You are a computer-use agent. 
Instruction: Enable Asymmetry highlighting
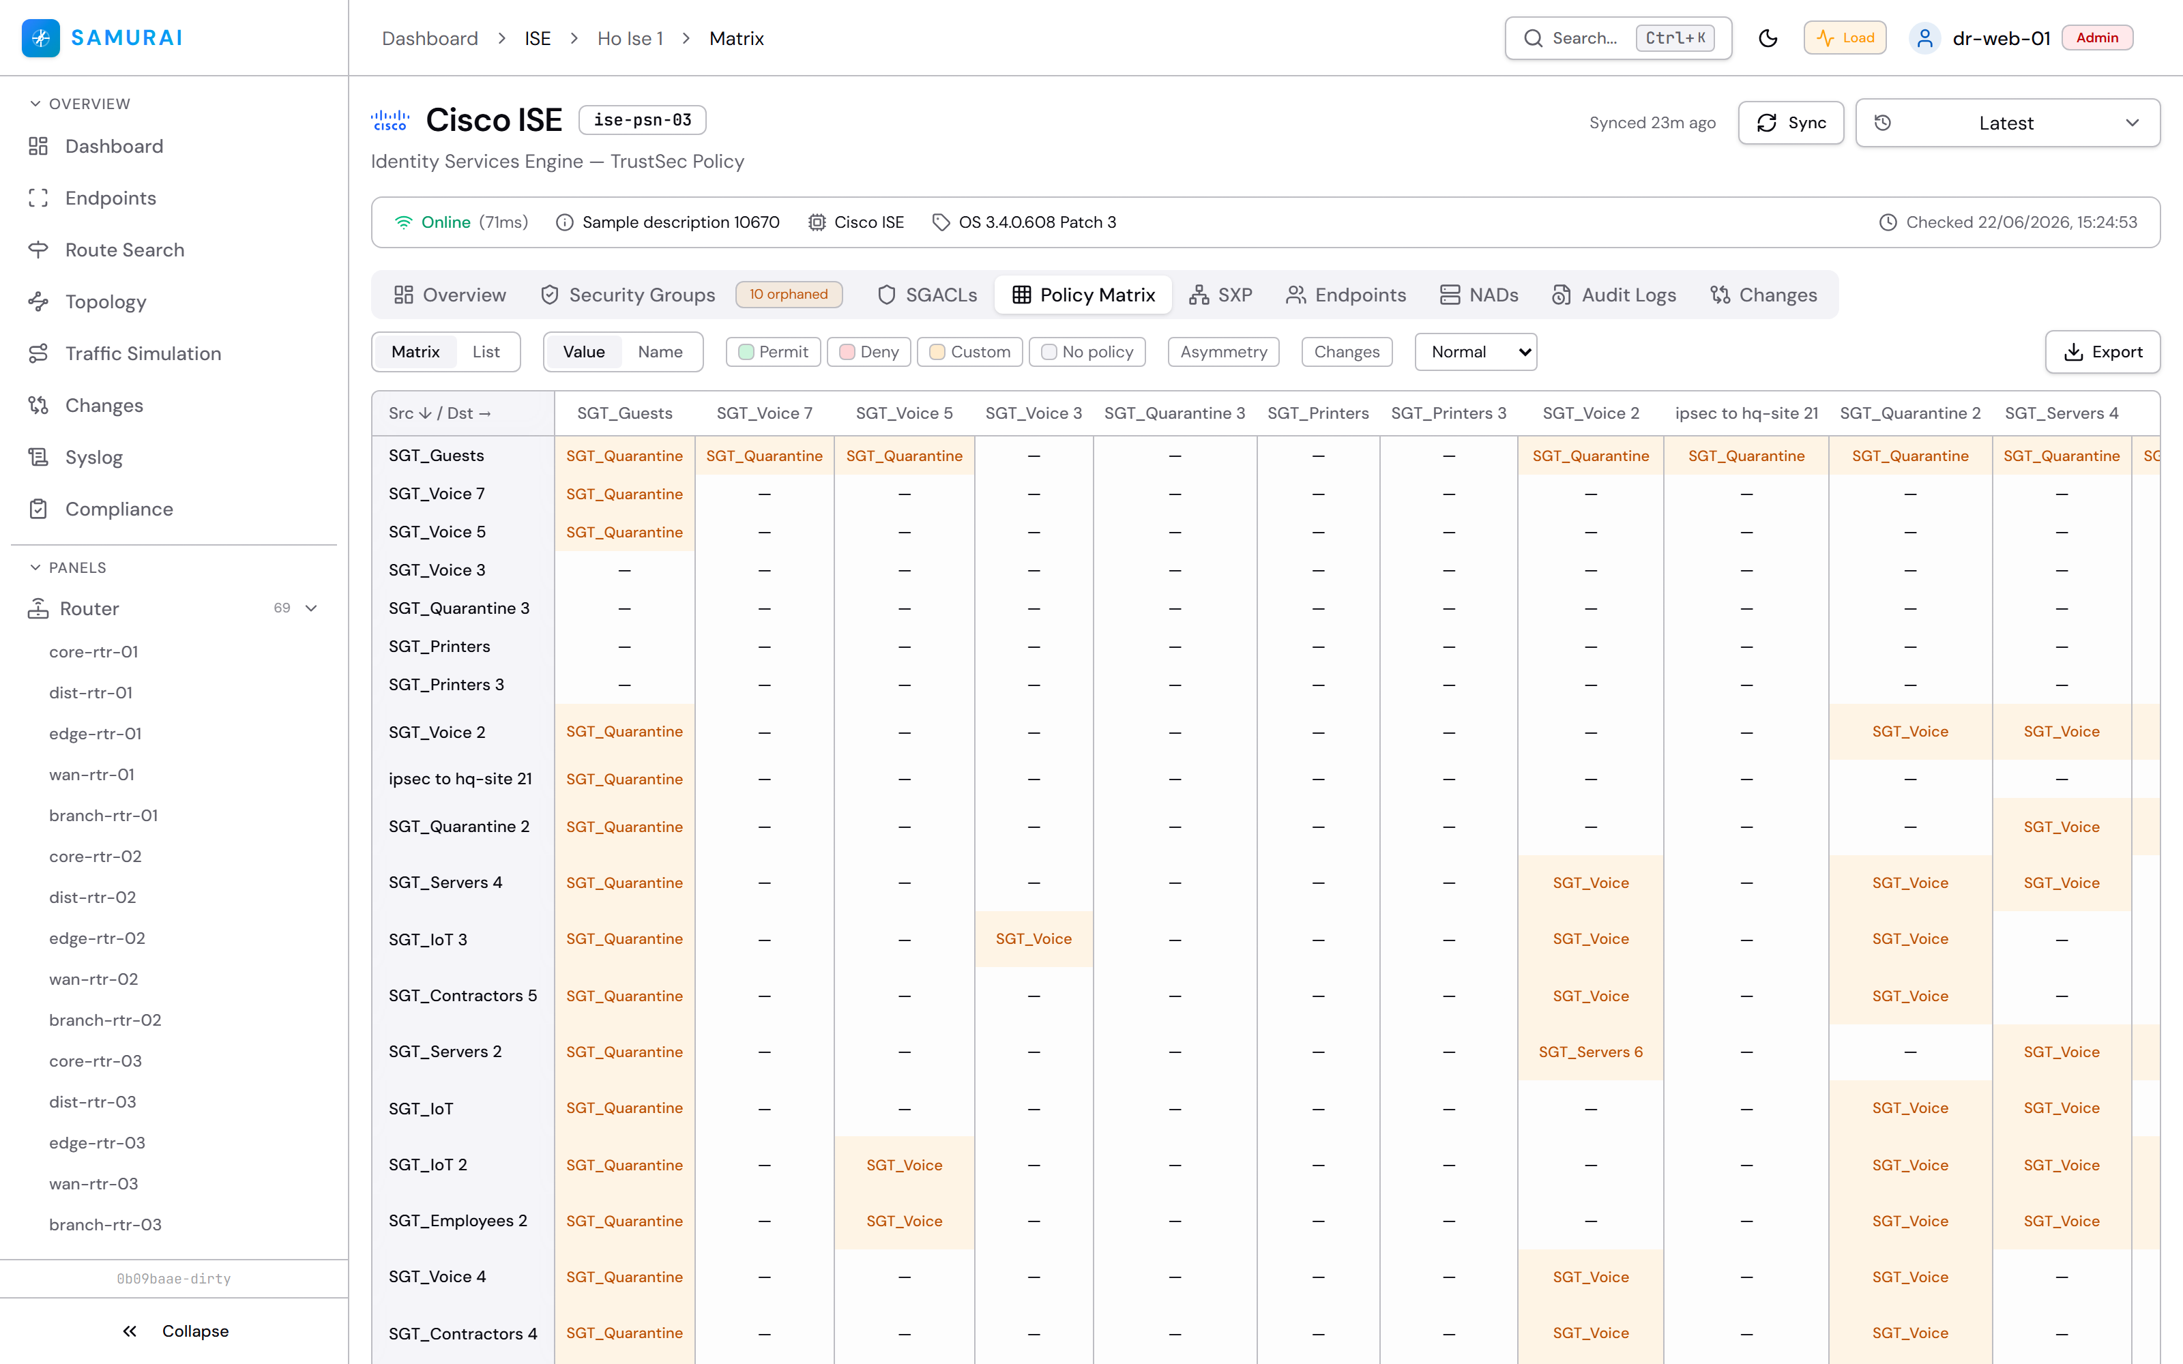(x=1223, y=352)
